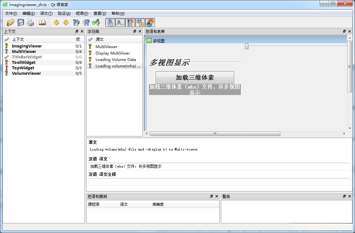Float the 字符串 panel
This screenshot has height=233, width=355.
tap(135, 31)
